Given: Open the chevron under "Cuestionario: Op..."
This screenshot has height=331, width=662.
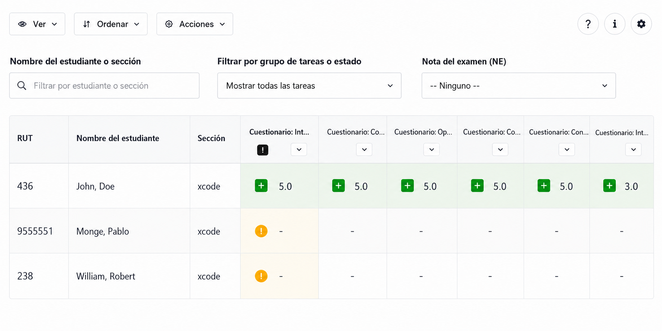Looking at the screenshot, I should [x=432, y=150].
